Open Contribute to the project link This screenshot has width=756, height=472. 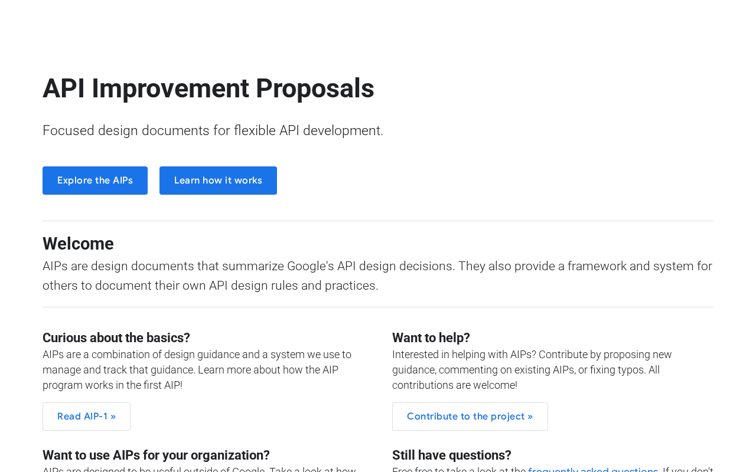point(470,417)
